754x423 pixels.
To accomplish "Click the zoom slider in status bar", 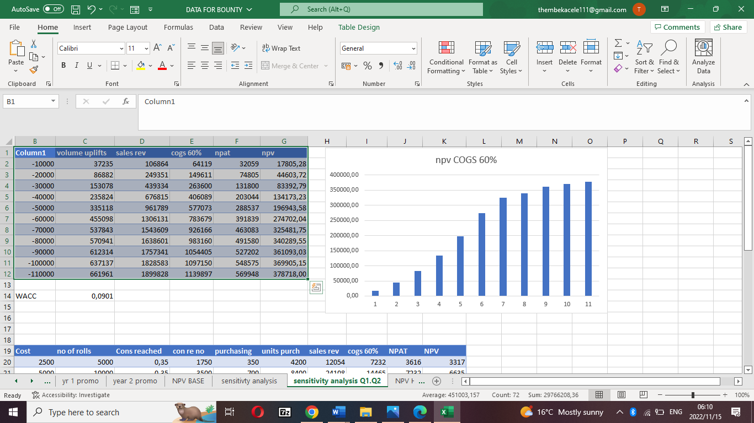I will point(693,395).
